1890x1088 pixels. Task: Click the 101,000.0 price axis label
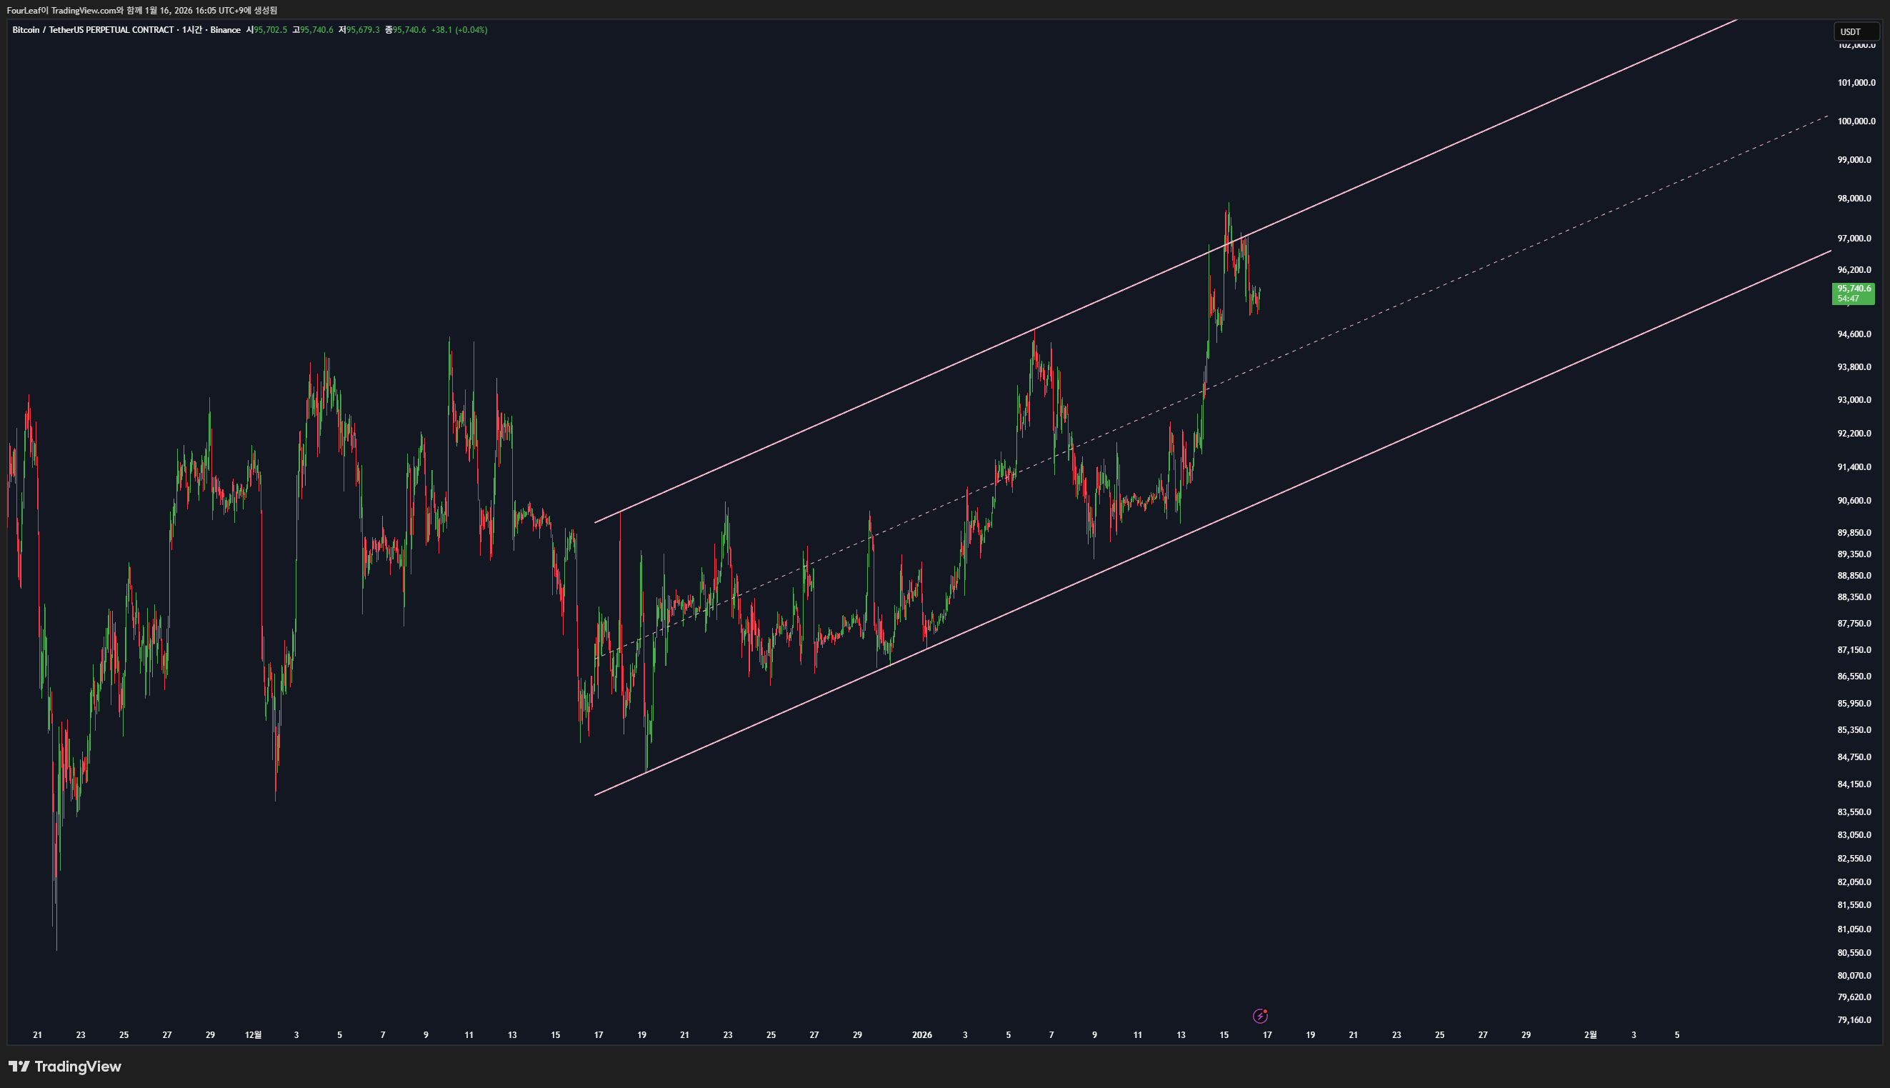pos(1856,83)
